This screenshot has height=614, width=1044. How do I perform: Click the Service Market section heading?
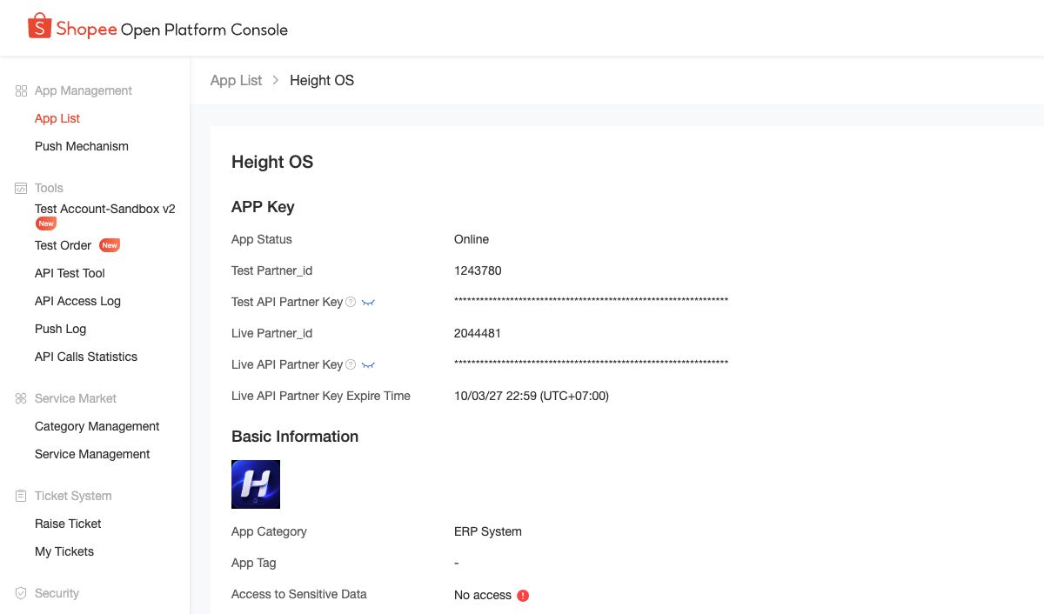(76, 398)
